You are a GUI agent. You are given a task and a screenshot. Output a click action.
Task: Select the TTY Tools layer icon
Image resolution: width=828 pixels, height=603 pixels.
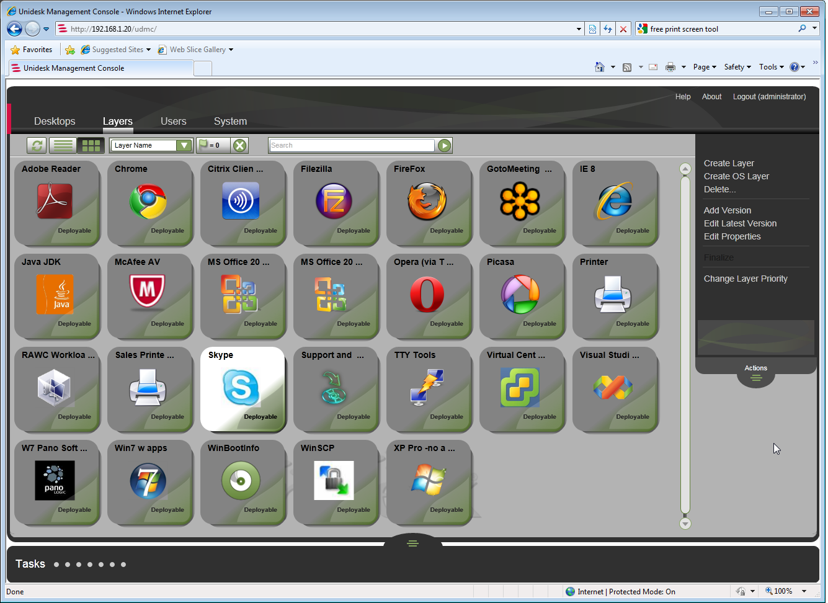[427, 387]
